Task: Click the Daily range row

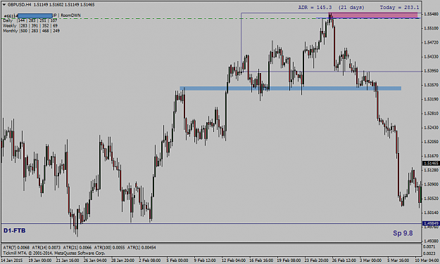Action: click(30, 20)
